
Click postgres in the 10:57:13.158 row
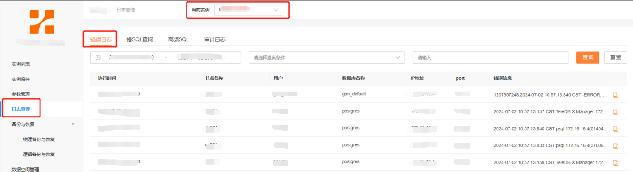pos(351,161)
